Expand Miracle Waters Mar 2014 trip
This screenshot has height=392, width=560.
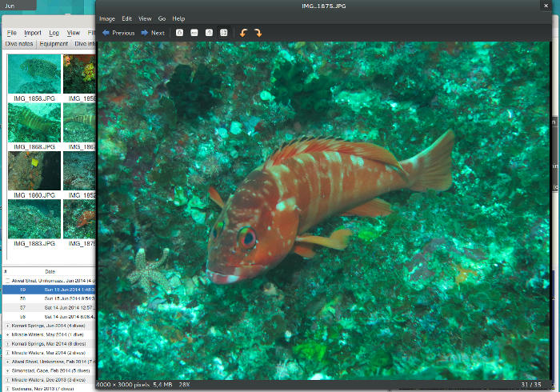click(x=7, y=353)
